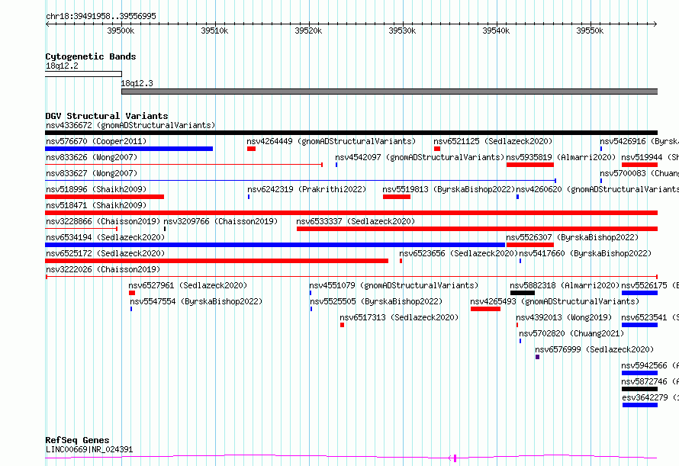Select nsv5426916 variant label
This screenshot has width=679, height=466.
(x=639, y=141)
